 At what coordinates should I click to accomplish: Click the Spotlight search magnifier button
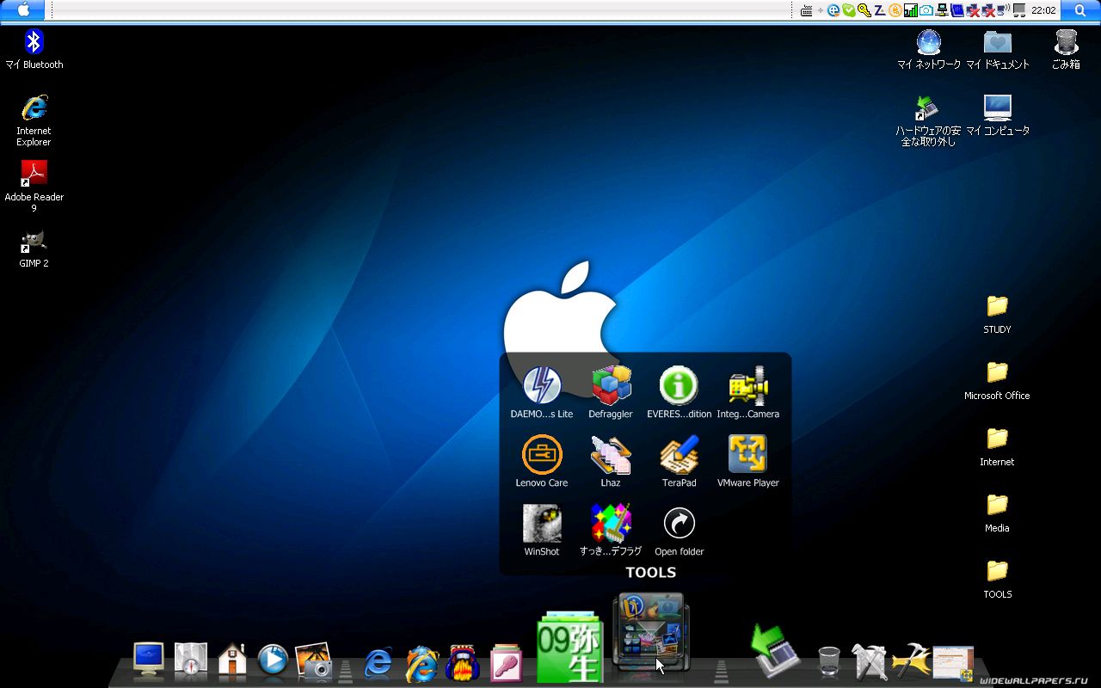(1080, 10)
